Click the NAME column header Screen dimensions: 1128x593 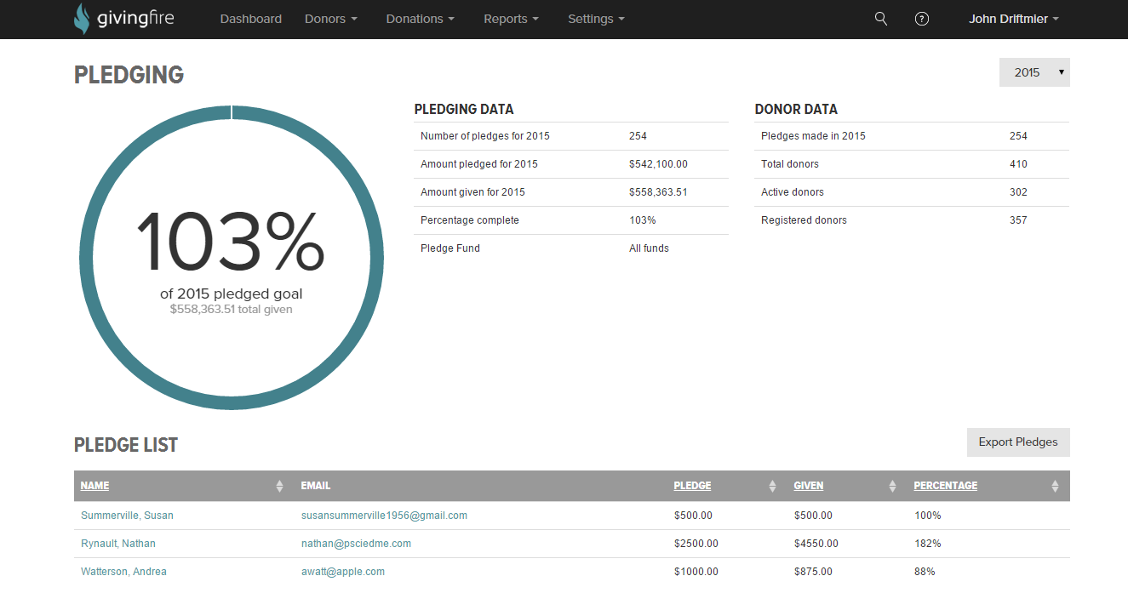[x=95, y=486]
